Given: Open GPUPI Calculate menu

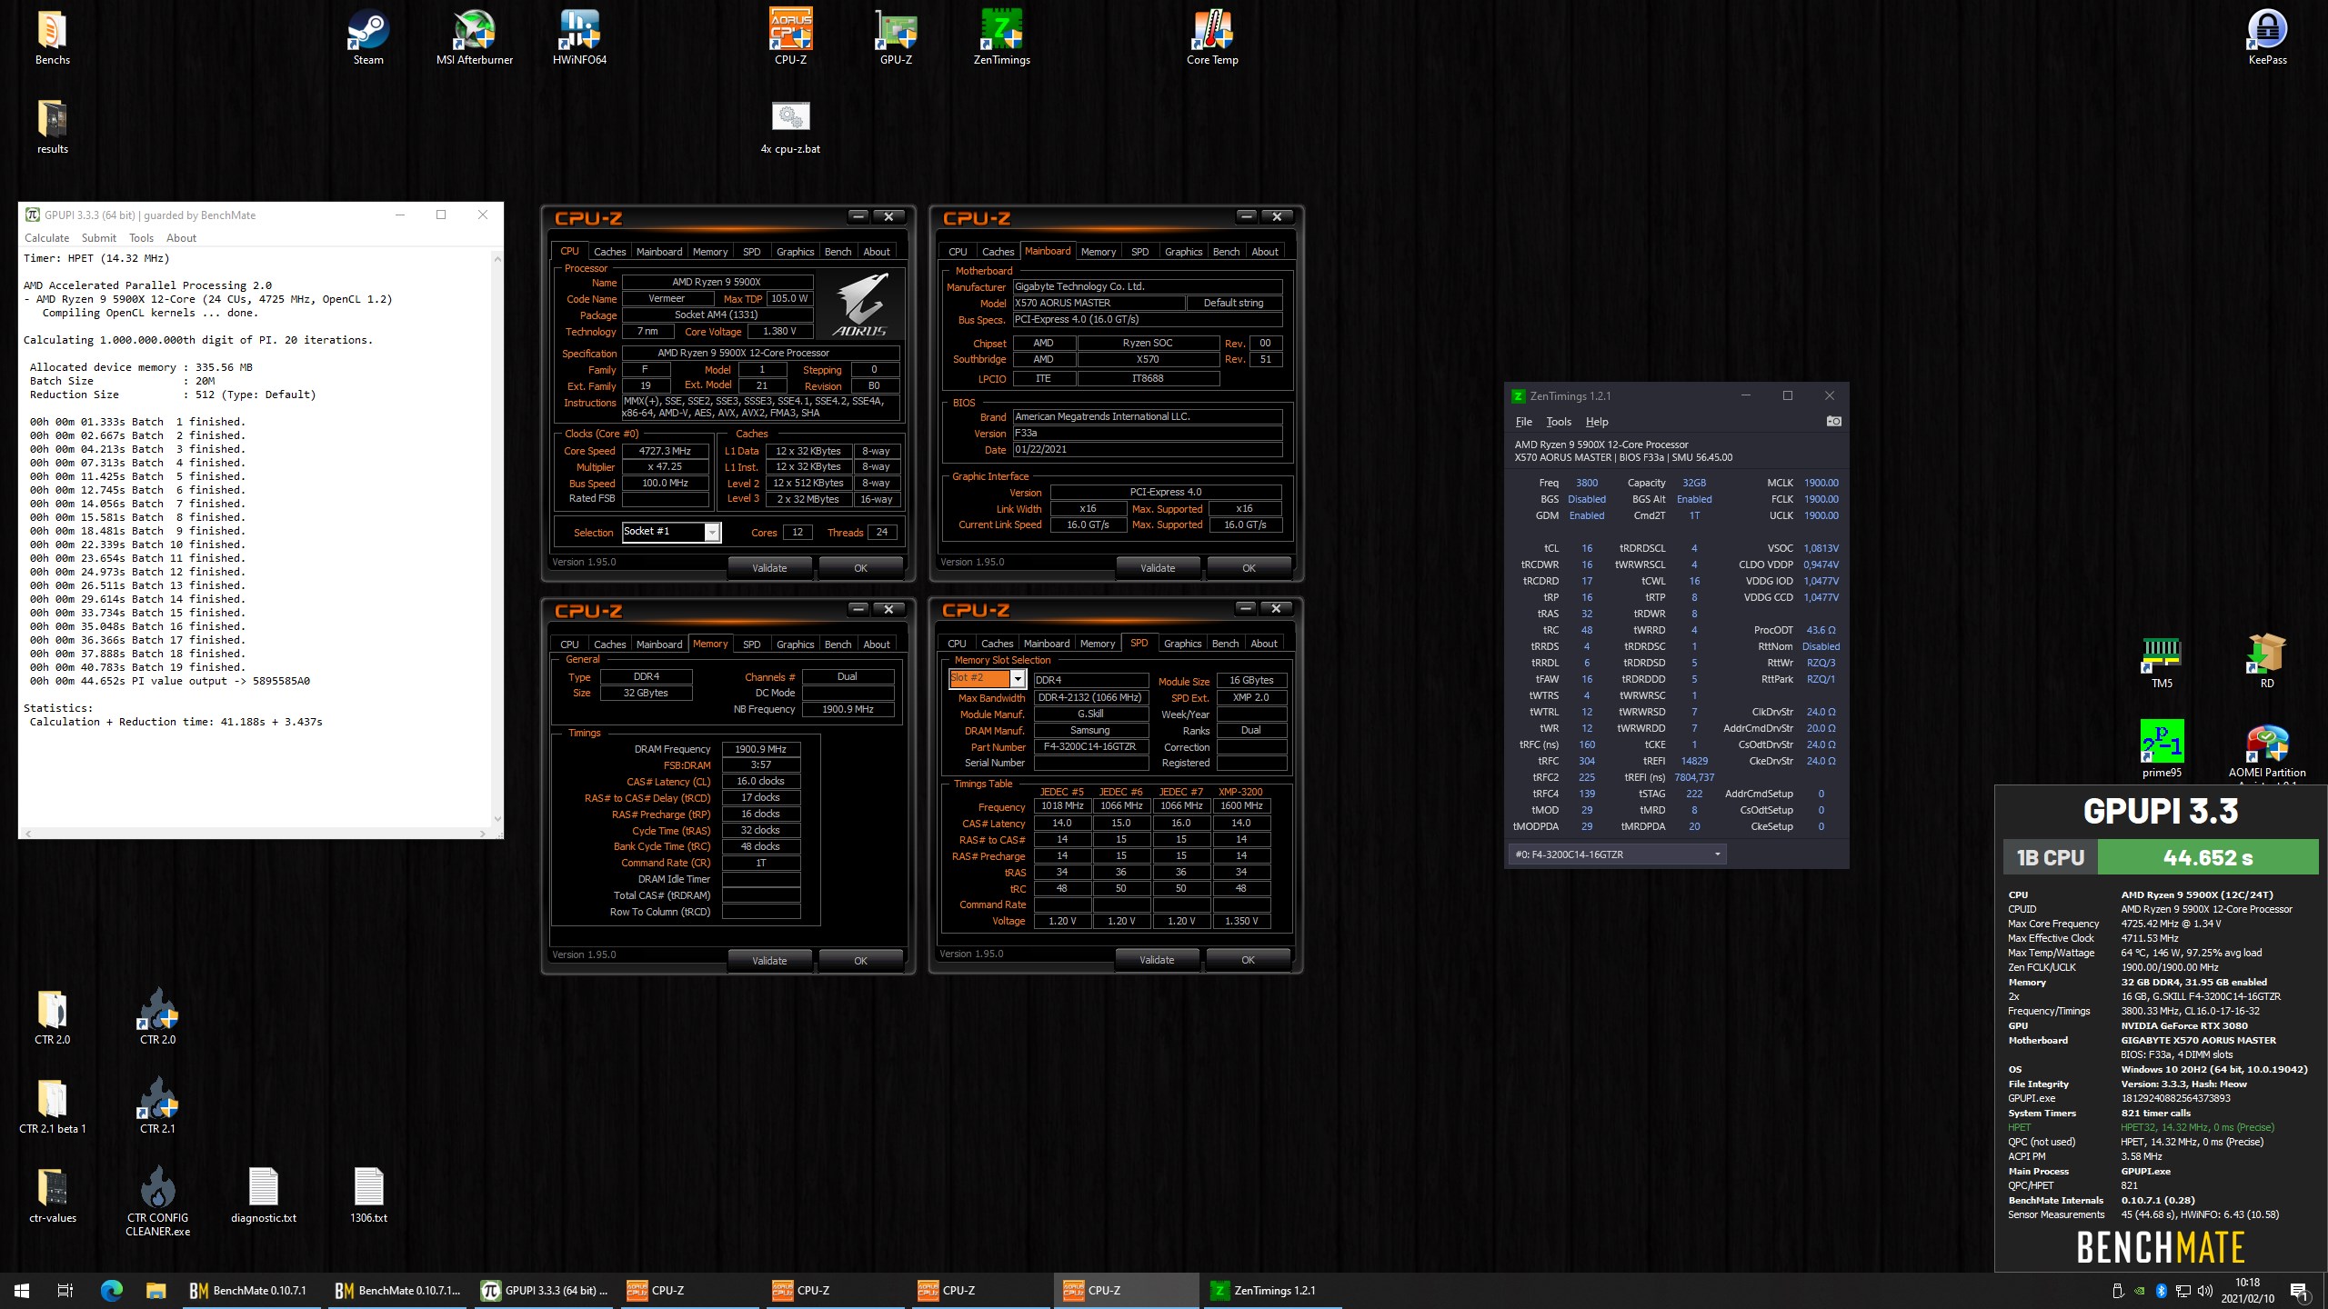Looking at the screenshot, I should [46, 238].
